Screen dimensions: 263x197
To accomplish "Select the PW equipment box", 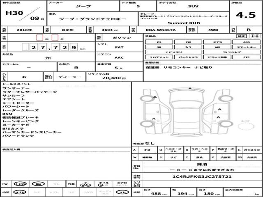I will click(188, 42).
